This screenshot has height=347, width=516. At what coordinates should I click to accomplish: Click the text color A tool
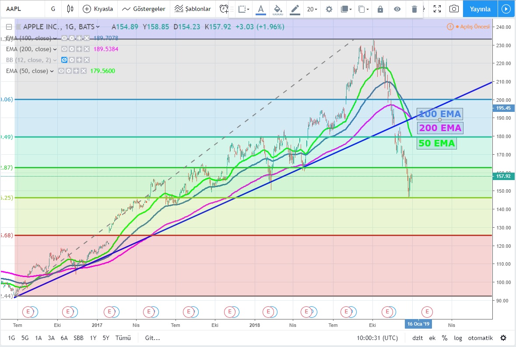261,9
